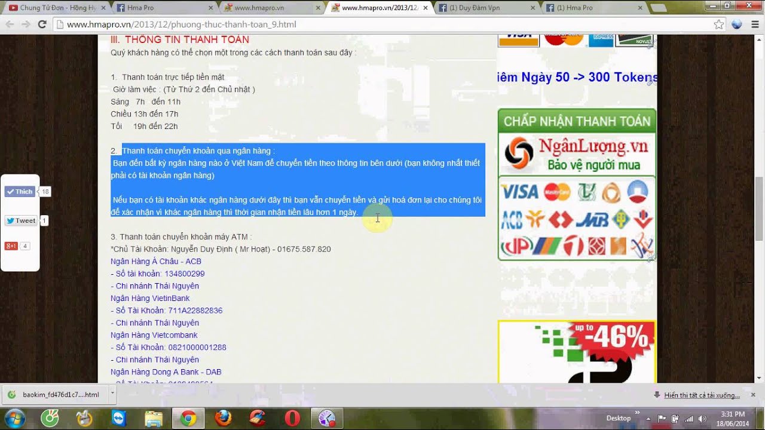Open the green Cốc Cốc taskbar icon

click(x=50, y=418)
